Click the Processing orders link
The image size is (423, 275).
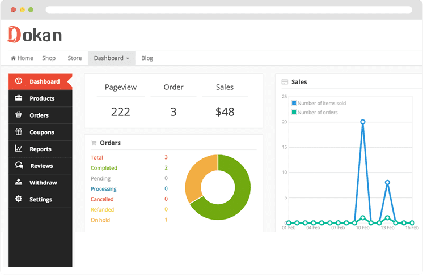(104, 189)
